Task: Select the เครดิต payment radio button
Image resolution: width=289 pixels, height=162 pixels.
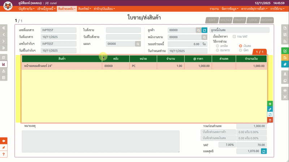Action: (217, 46)
